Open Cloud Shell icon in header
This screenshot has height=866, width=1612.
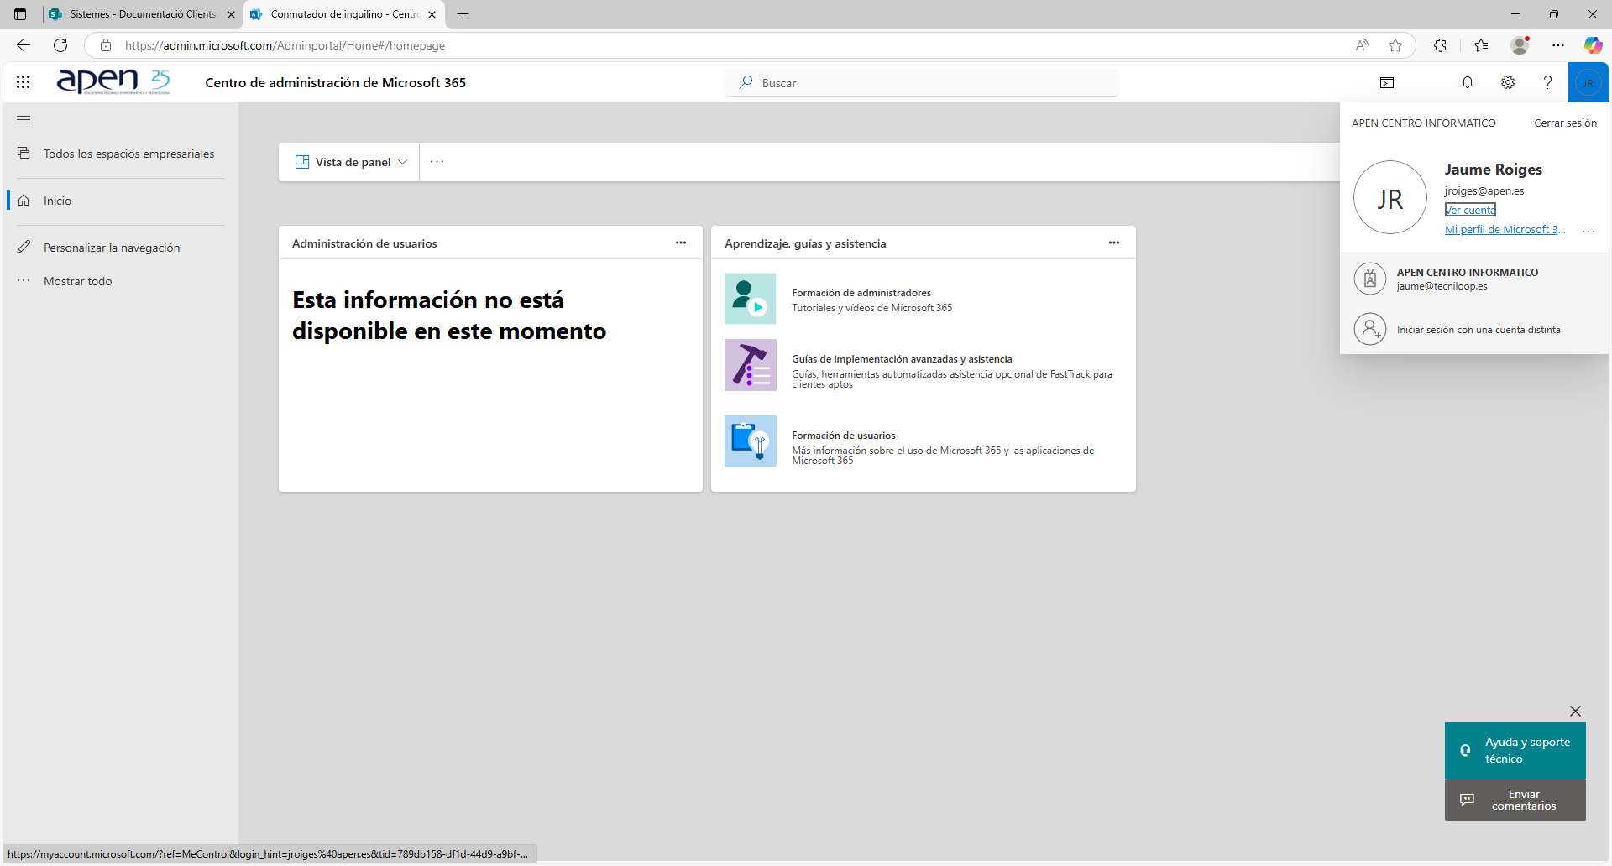coord(1387,82)
